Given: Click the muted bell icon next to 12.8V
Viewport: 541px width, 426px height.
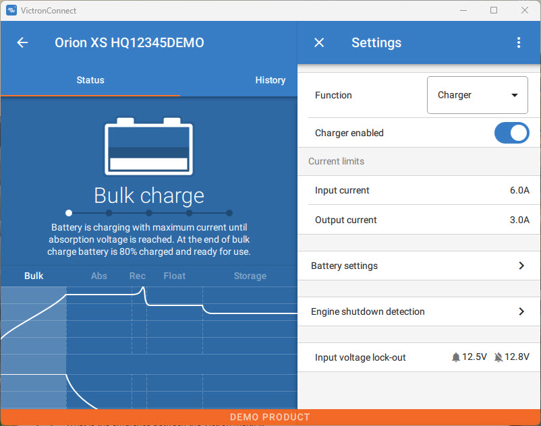Looking at the screenshot, I should (498, 357).
